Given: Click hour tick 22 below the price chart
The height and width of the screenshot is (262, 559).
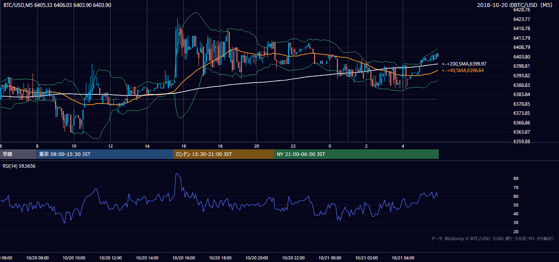Looking at the screenshot, I should (293, 146).
